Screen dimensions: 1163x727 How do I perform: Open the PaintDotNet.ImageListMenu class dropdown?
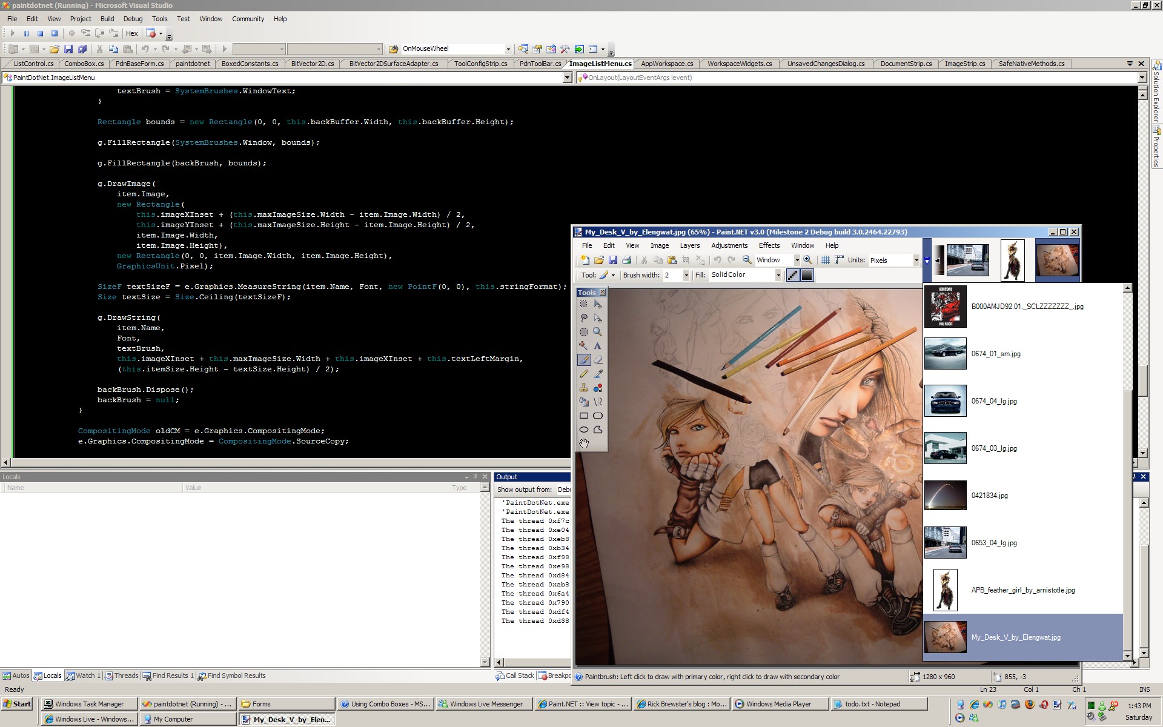(568, 78)
